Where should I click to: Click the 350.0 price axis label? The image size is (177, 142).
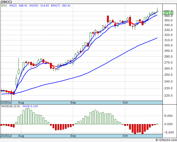click(168, 20)
